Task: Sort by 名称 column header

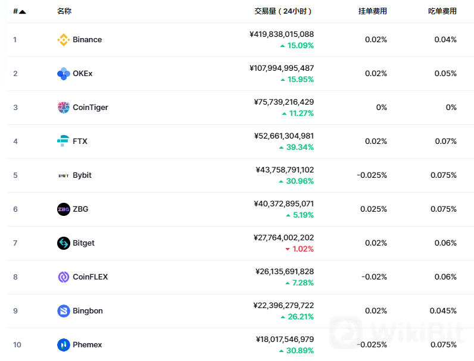Action: pos(64,11)
